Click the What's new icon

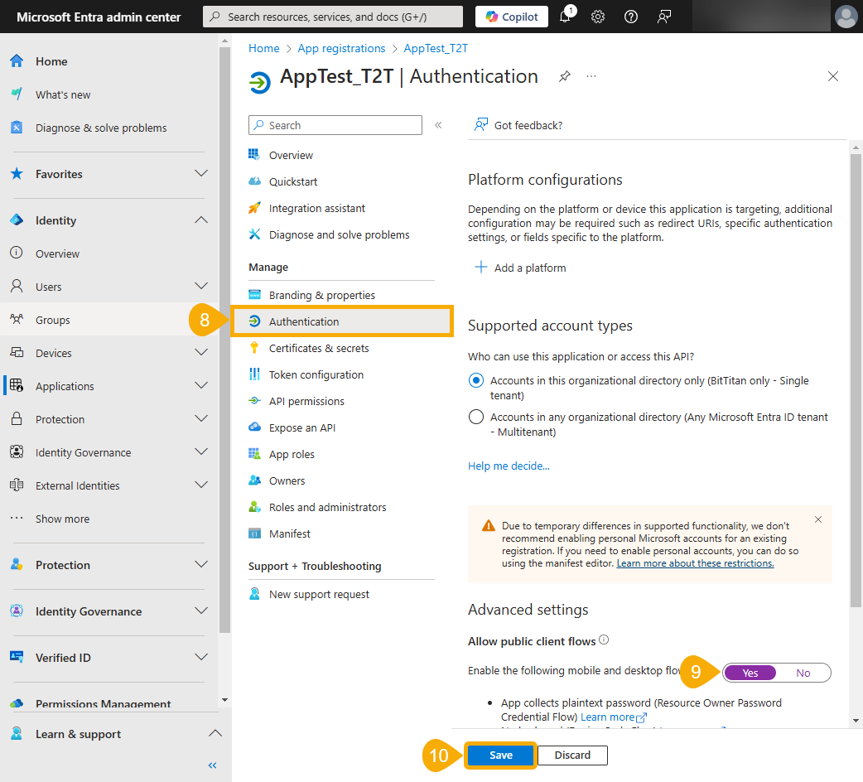17,94
